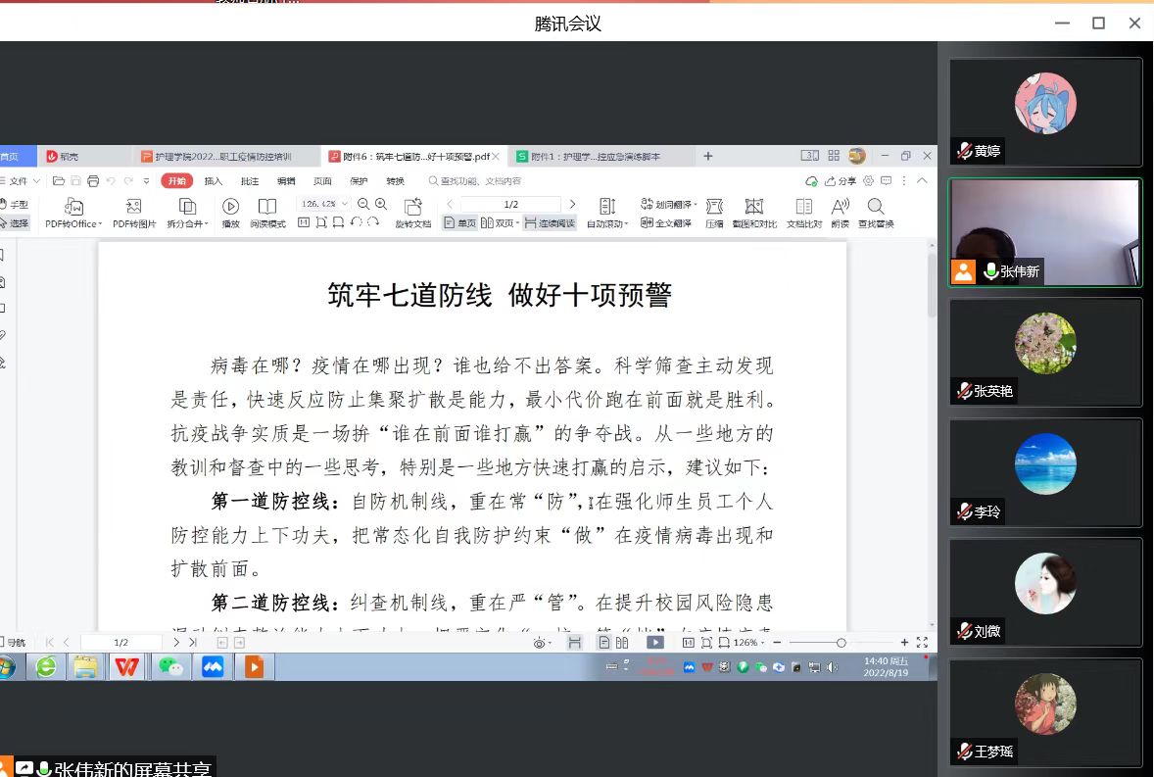1154x777 pixels.
Task: Click the PDF转图片 toolbar icon
Action: [x=134, y=212]
